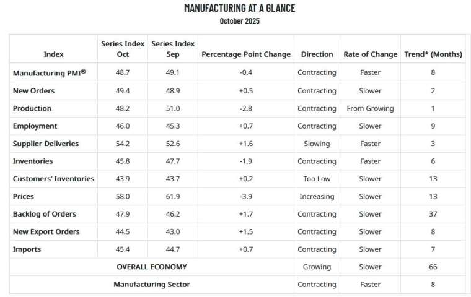
Task: Click the Manufacturing at a Glance title
Action: pos(239,8)
